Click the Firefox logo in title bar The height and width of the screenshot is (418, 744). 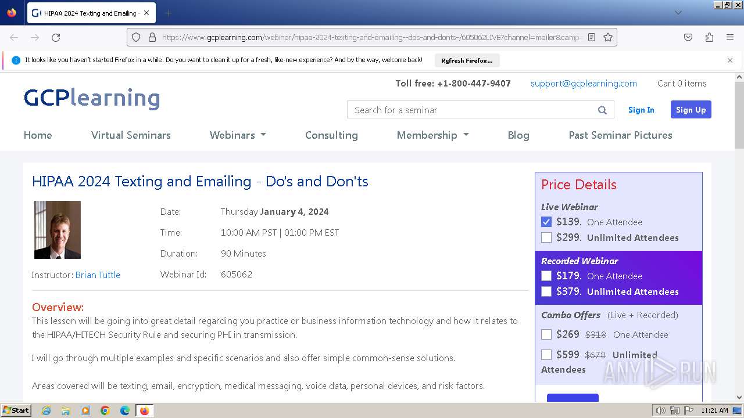tap(12, 12)
